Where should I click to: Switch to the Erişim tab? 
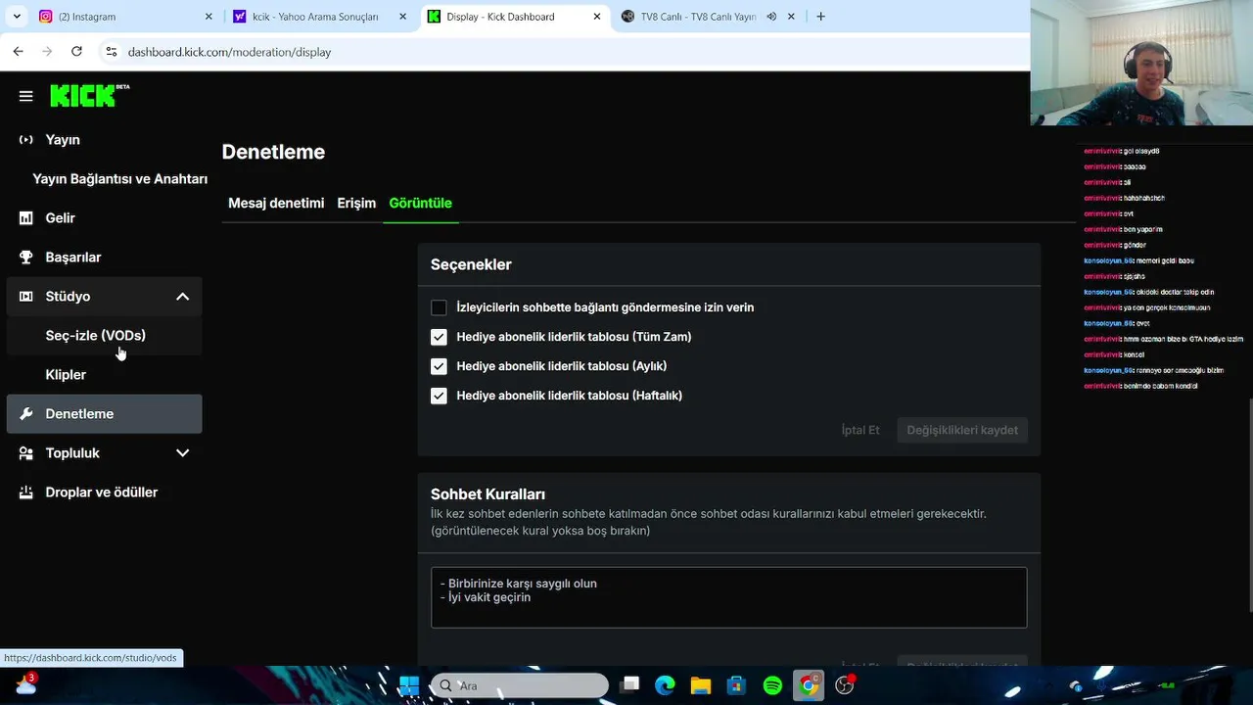coord(356,203)
